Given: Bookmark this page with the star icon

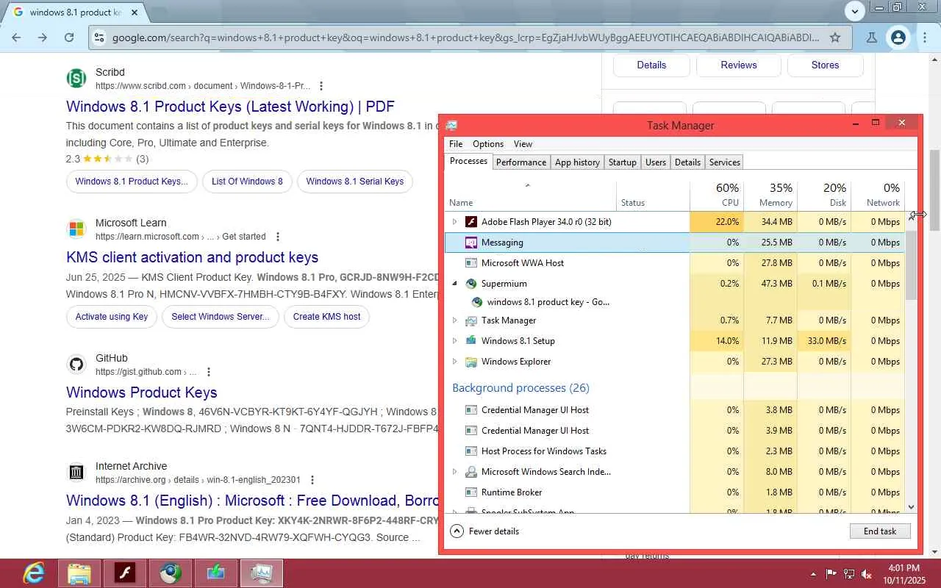Looking at the screenshot, I should (835, 37).
